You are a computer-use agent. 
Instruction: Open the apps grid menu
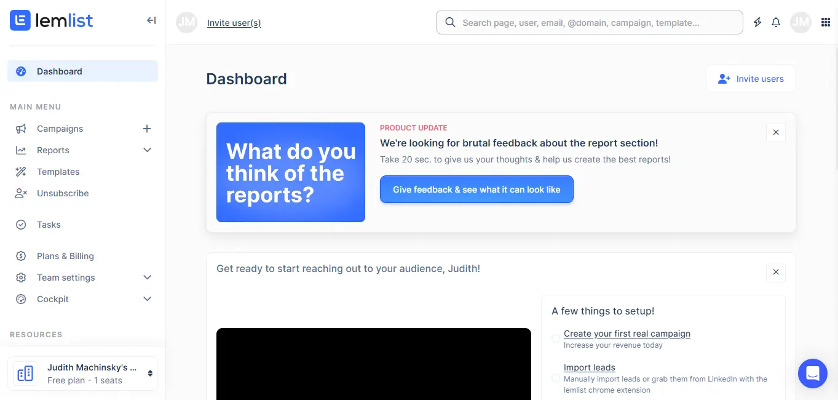(826, 23)
